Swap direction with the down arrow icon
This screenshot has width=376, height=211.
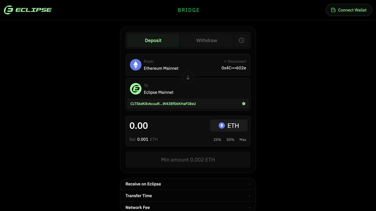click(x=188, y=78)
